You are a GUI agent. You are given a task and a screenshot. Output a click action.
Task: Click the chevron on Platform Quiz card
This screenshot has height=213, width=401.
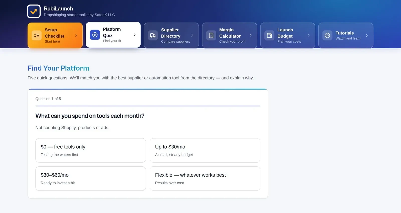pos(135,35)
